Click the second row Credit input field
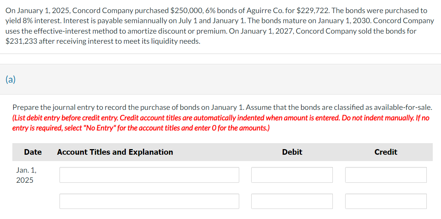The image size is (441, 219). coord(386,201)
